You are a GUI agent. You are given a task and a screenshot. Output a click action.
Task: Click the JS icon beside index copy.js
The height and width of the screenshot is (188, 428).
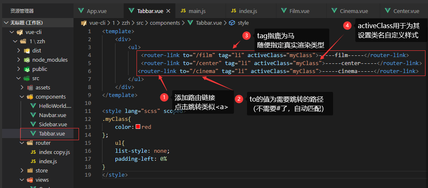pos(34,152)
